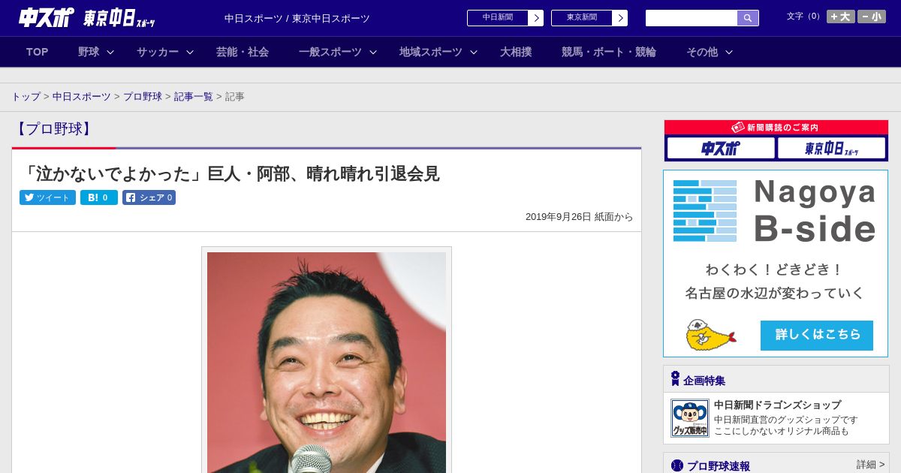Select 大相撲 in navigation
This screenshot has height=473, width=901.
[516, 52]
